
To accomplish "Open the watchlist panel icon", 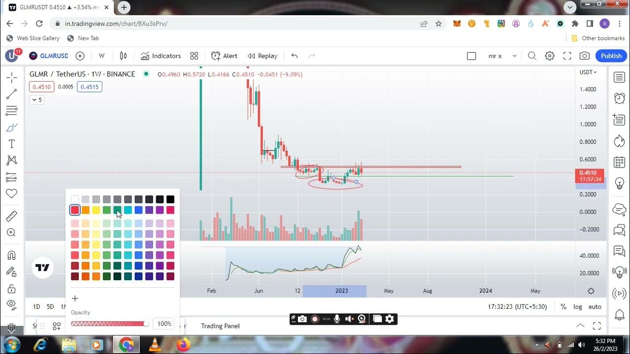I will pyautogui.click(x=619, y=77).
